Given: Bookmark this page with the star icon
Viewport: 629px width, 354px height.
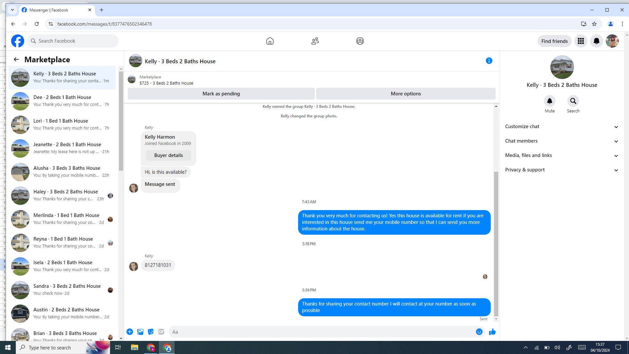Looking at the screenshot, I should click(x=594, y=24).
